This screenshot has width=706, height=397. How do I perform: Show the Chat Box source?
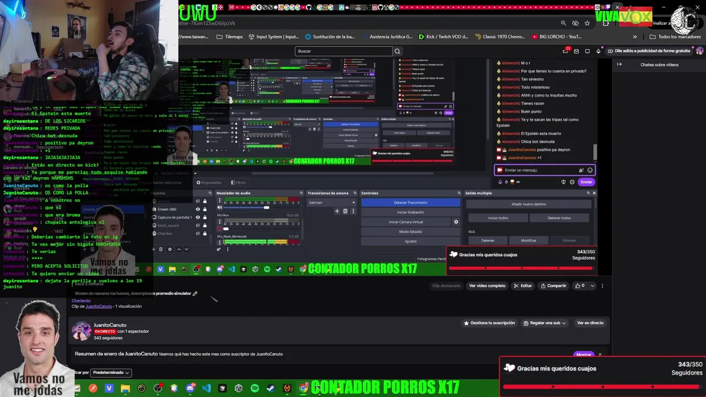(x=198, y=233)
